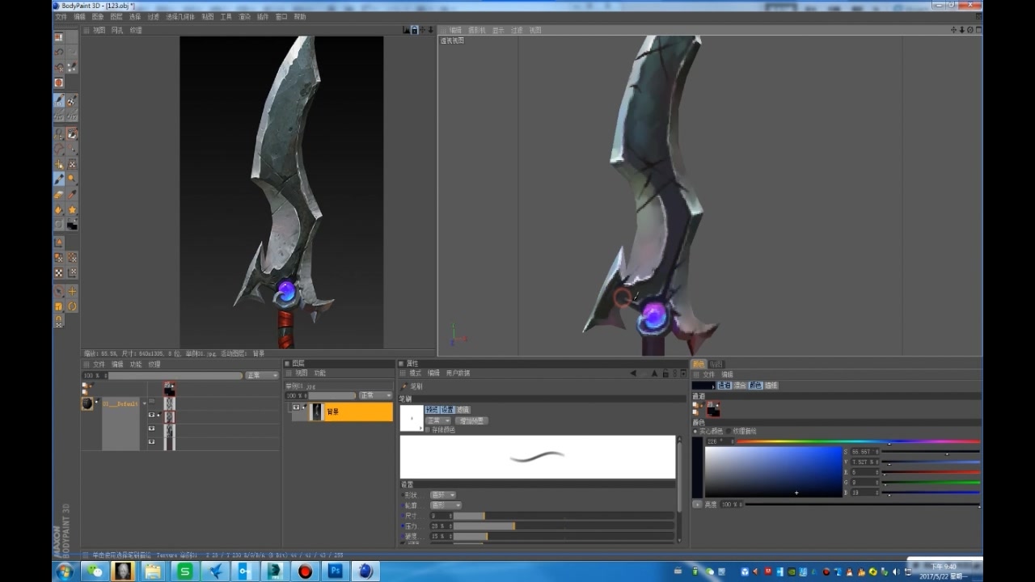The width and height of the screenshot is (1035, 582).
Task: Open the 文件 menu in the menu bar
Action: pos(61,16)
